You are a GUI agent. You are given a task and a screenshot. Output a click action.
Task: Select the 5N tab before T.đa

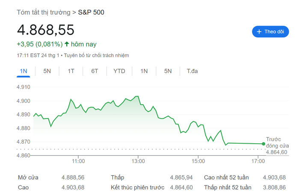(x=168, y=71)
